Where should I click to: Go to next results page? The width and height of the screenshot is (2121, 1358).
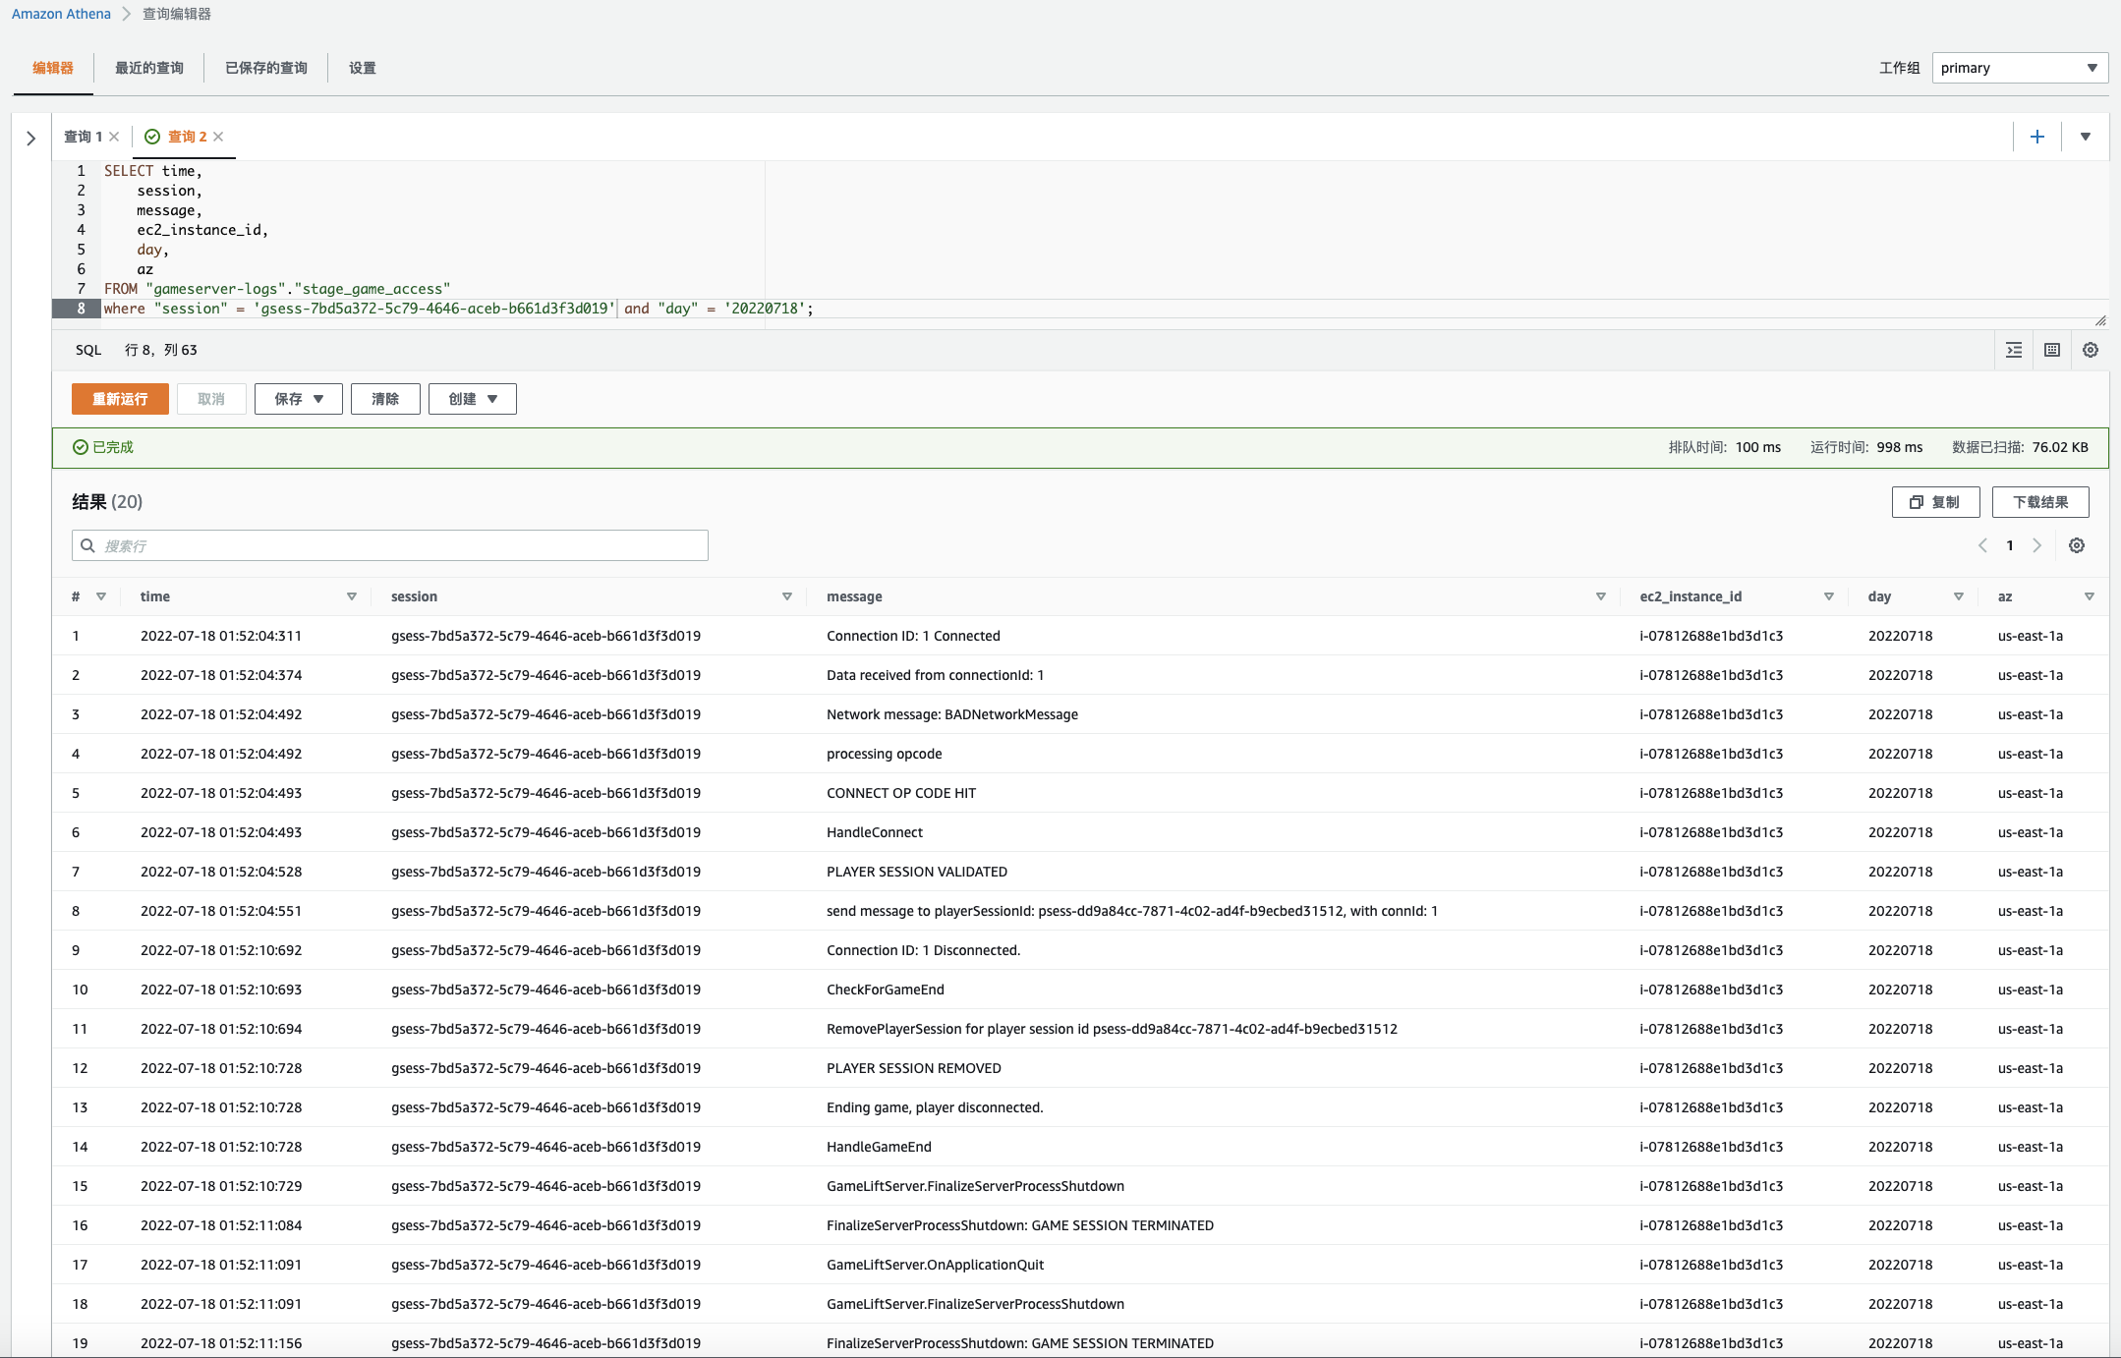point(2037,545)
